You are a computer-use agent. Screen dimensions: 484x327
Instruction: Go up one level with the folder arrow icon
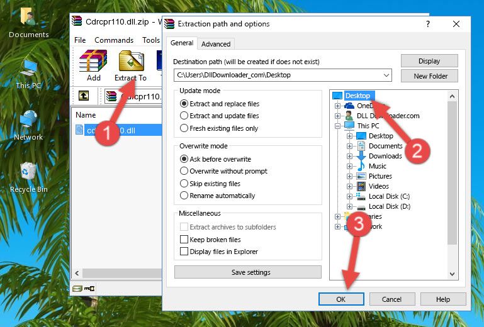coord(84,96)
